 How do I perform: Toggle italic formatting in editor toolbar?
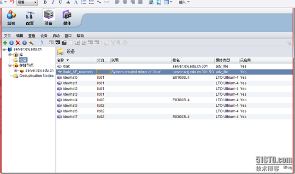pos(53,2)
